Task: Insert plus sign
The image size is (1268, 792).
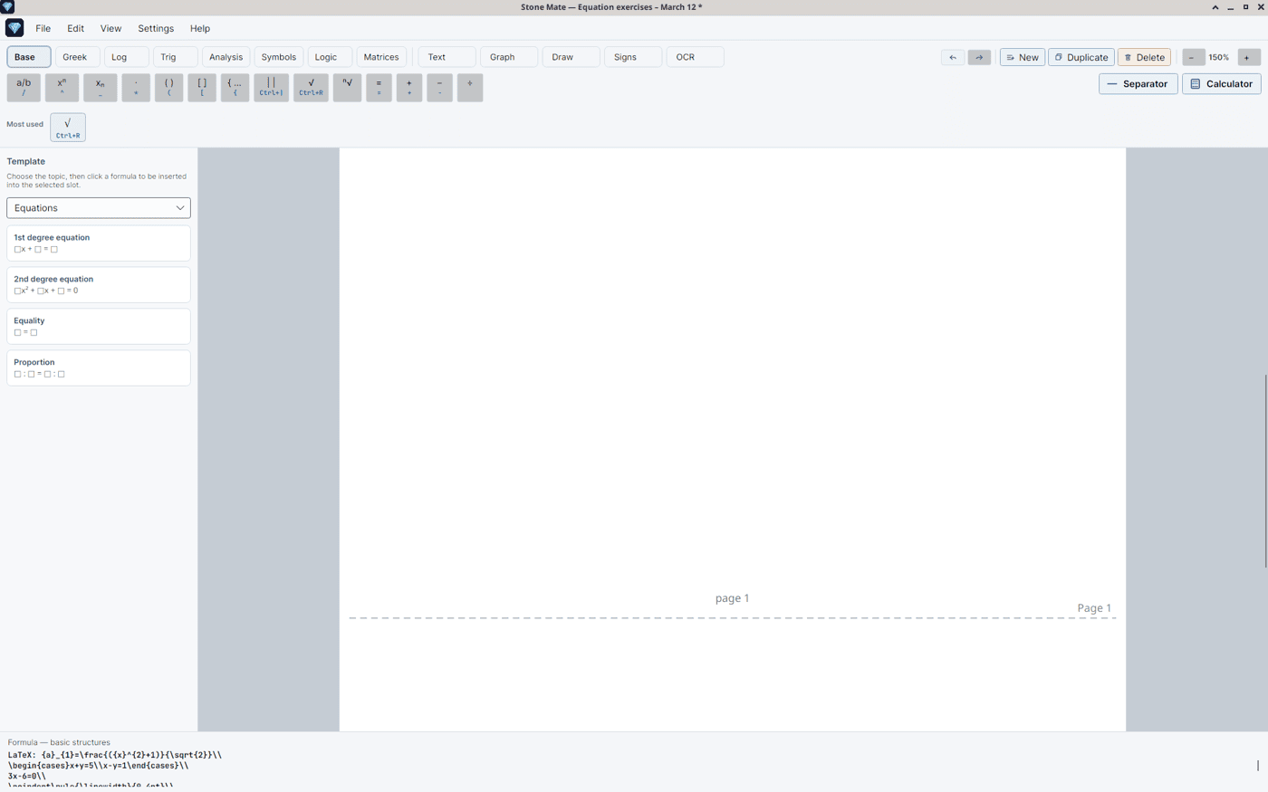Action: [x=409, y=87]
